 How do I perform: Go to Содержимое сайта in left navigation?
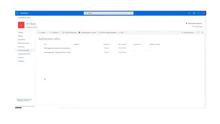tap(24, 54)
